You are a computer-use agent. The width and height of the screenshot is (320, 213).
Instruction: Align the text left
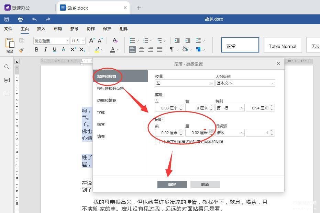pyautogui.click(x=132, y=49)
